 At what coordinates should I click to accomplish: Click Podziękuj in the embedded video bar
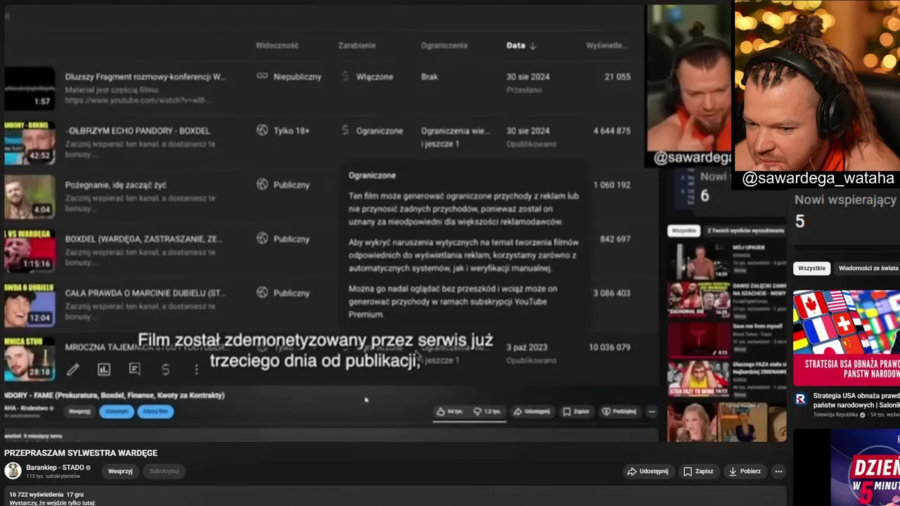(619, 411)
